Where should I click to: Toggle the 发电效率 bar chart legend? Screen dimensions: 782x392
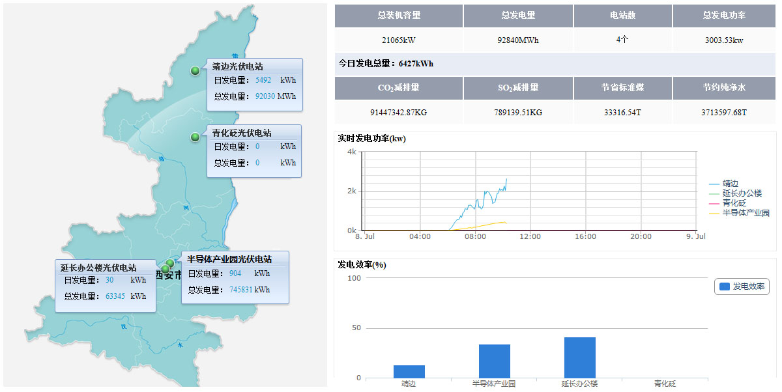point(742,287)
